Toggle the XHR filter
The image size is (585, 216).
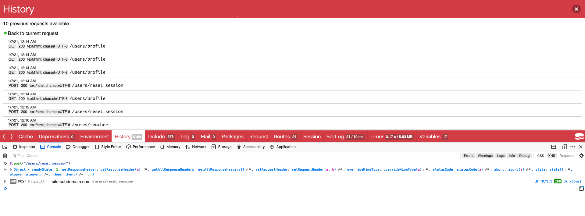click(x=552, y=156)
